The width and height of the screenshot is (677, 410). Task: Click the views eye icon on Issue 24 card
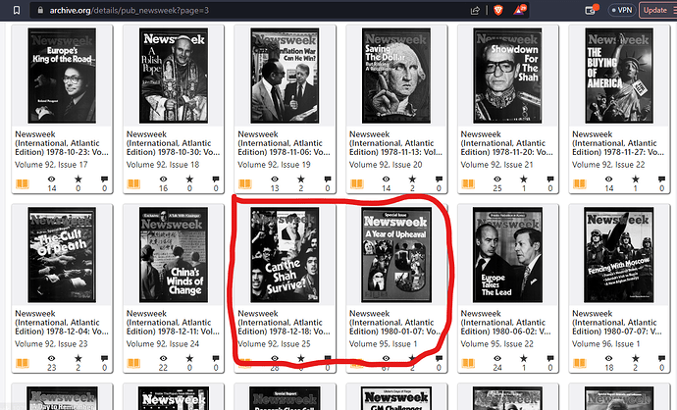(x=163, y=358)
